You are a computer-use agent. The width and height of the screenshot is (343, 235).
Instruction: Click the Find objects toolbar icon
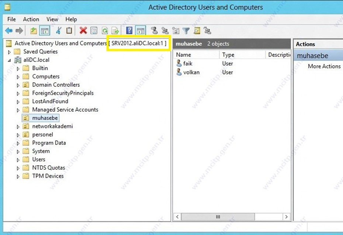click(x=197, y=31)
